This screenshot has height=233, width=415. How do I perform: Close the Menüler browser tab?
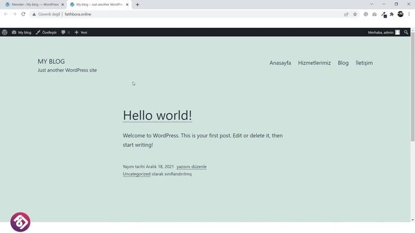coord(63,5)
